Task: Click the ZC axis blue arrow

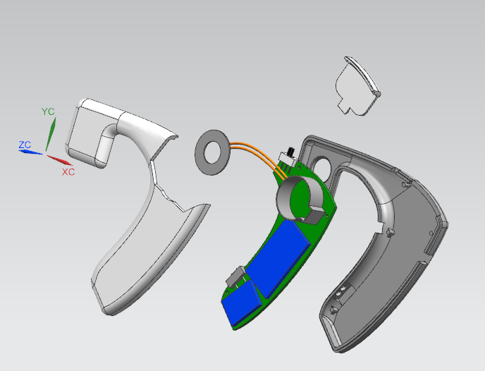Action: [x=30, y=152]
